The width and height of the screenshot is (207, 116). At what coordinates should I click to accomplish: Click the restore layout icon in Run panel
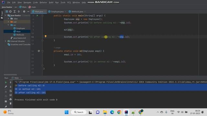click(6, 101)
